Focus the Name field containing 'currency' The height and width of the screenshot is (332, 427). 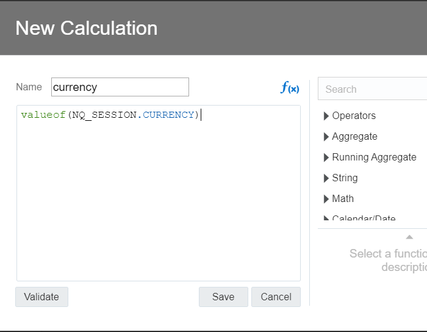tap(120, 87)
